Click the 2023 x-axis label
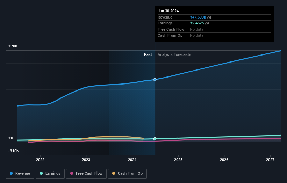This screenshot has height=183, width=287. [86, 160]
